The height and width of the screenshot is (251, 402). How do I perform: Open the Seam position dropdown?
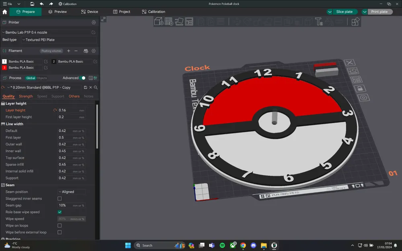coord(72,192)
